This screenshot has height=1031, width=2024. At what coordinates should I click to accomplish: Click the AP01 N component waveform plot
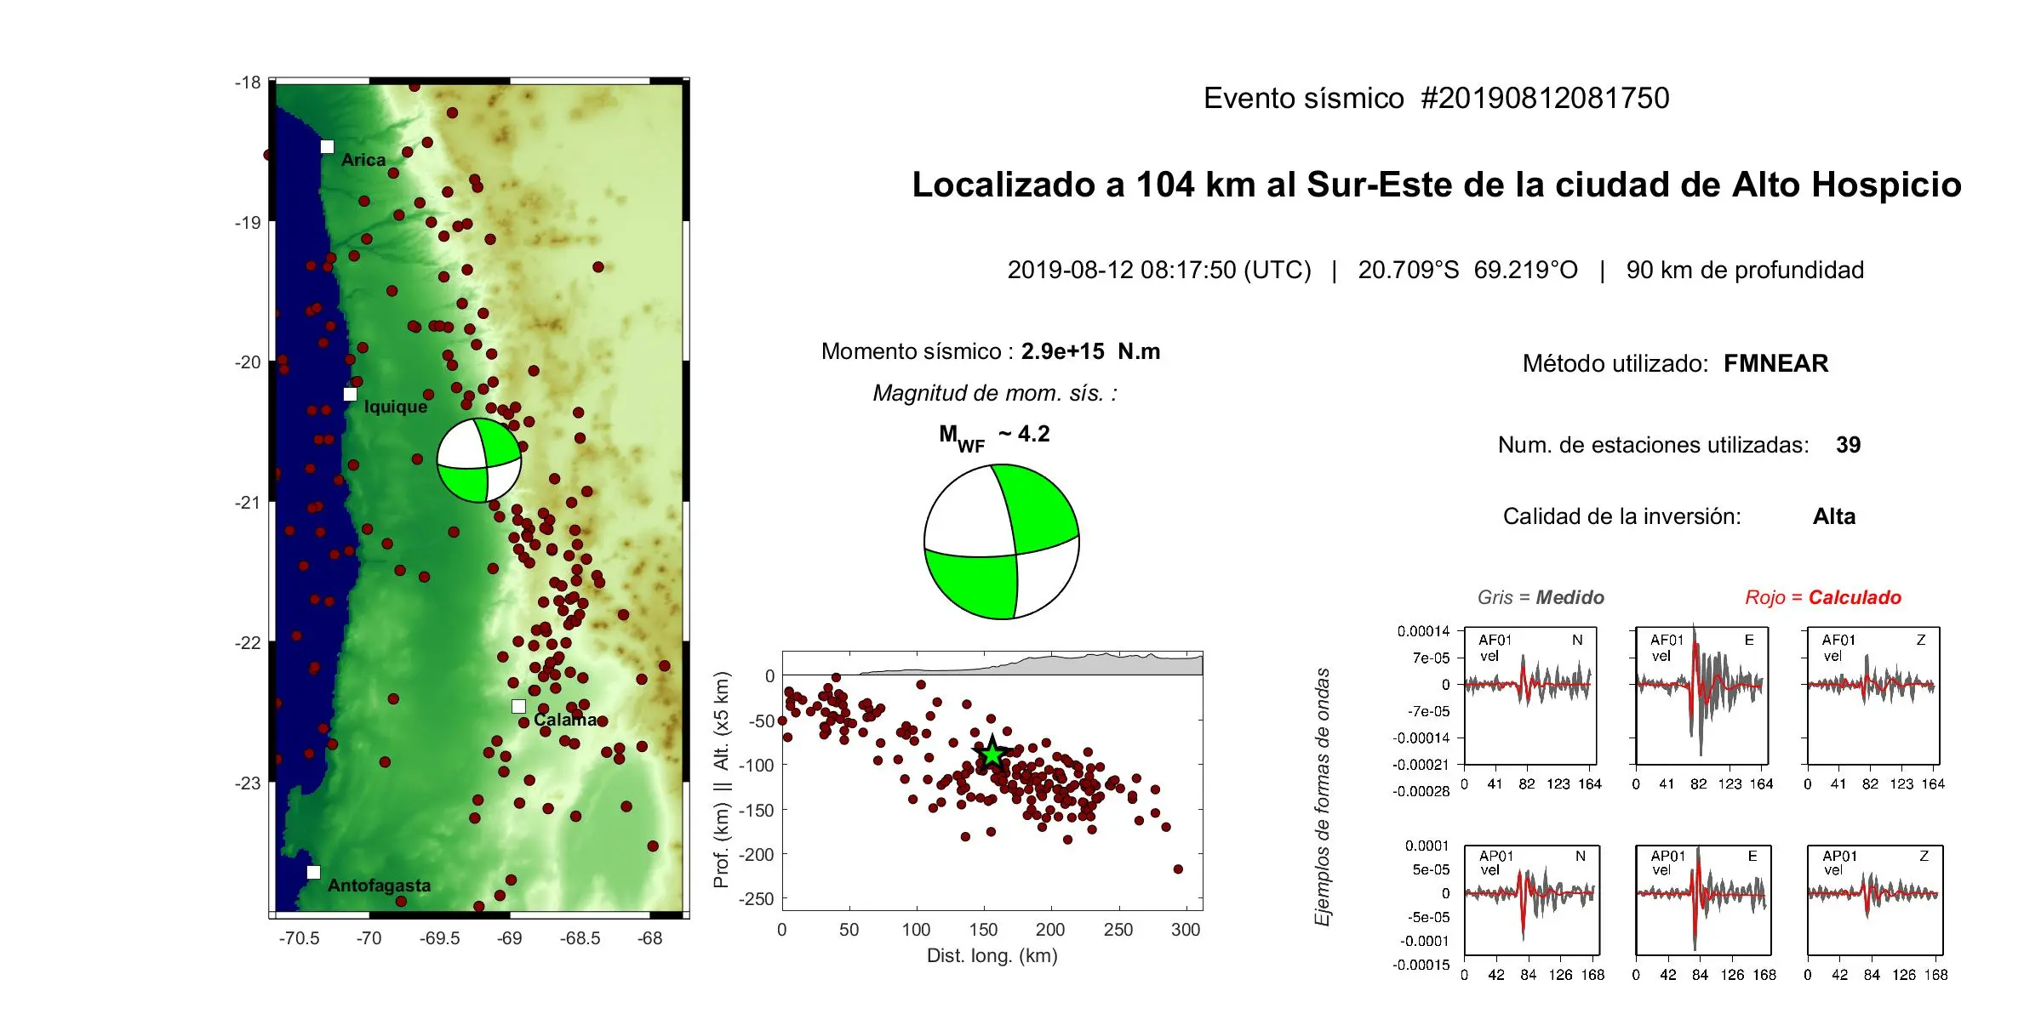(x=1532, y=900)
